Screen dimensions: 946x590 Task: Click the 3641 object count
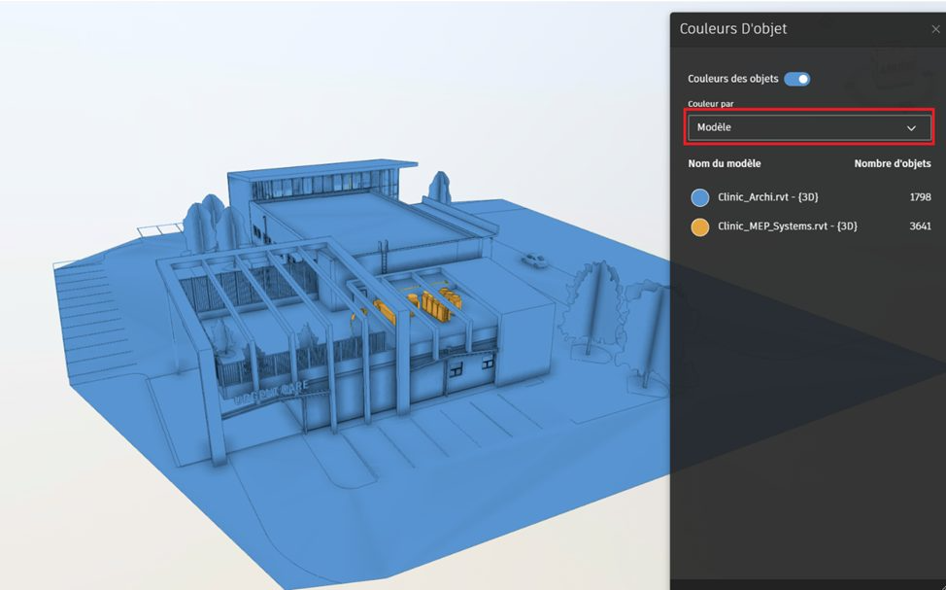(920, 226)
